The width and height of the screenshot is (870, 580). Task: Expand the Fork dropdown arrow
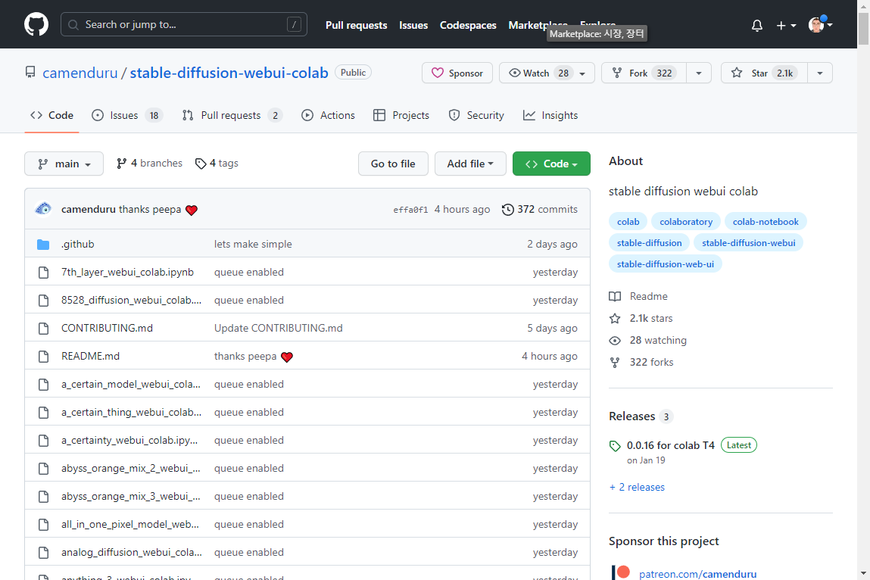pos(699,73)
